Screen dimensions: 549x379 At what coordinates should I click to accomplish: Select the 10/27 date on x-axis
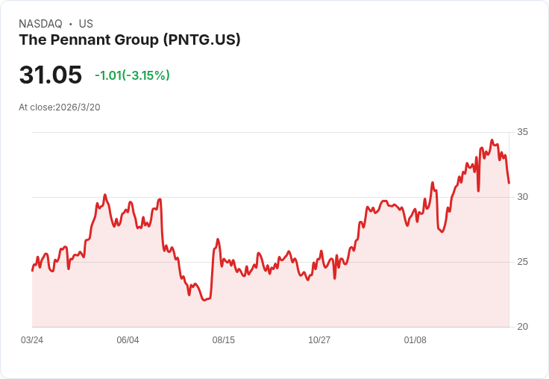tap(319, 340)
